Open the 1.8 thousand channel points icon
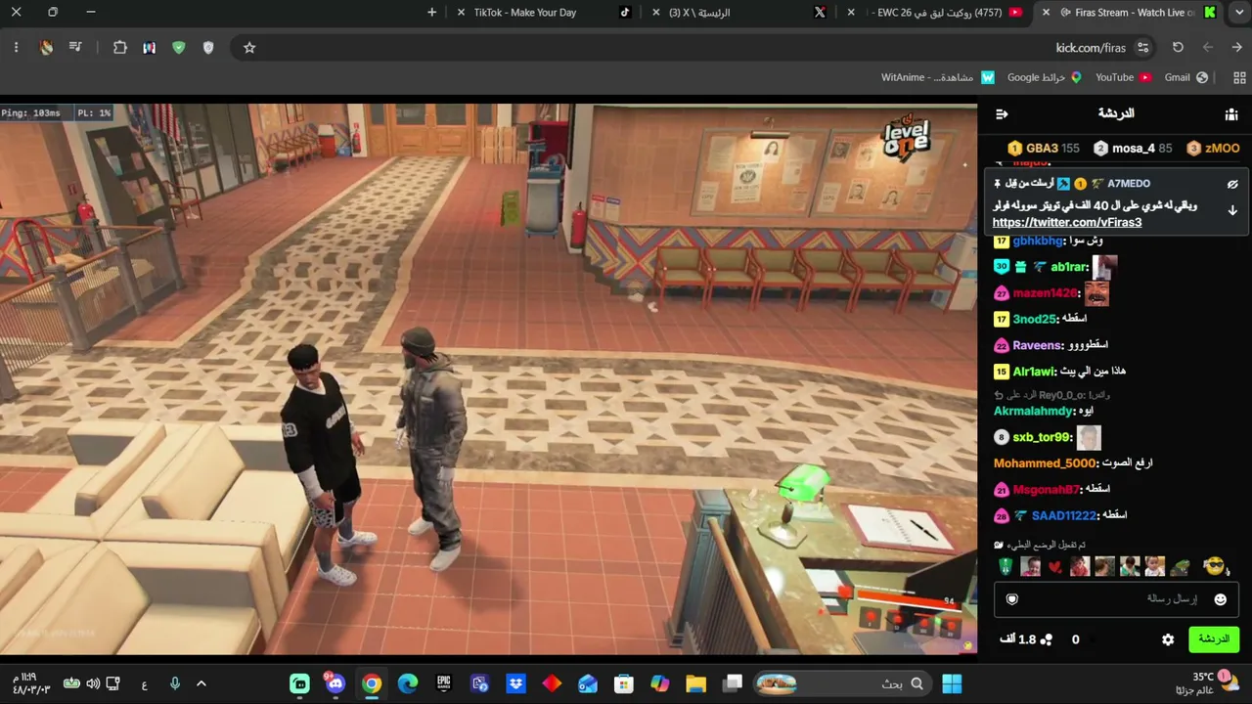The width and height of the screenshot is (1252, 704). 1046,639
